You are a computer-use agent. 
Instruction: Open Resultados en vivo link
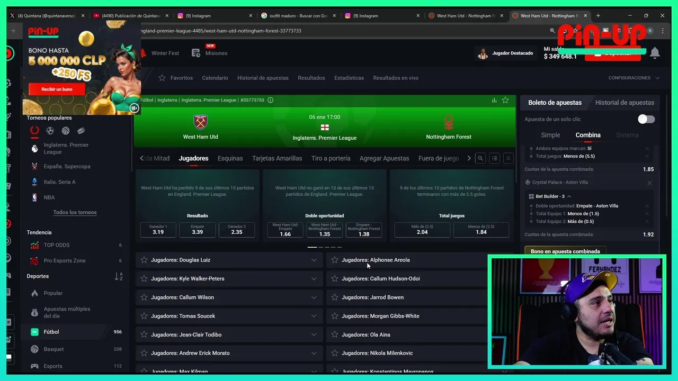tap(396, 78)
